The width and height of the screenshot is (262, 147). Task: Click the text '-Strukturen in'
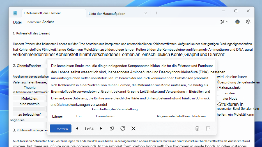230,104
